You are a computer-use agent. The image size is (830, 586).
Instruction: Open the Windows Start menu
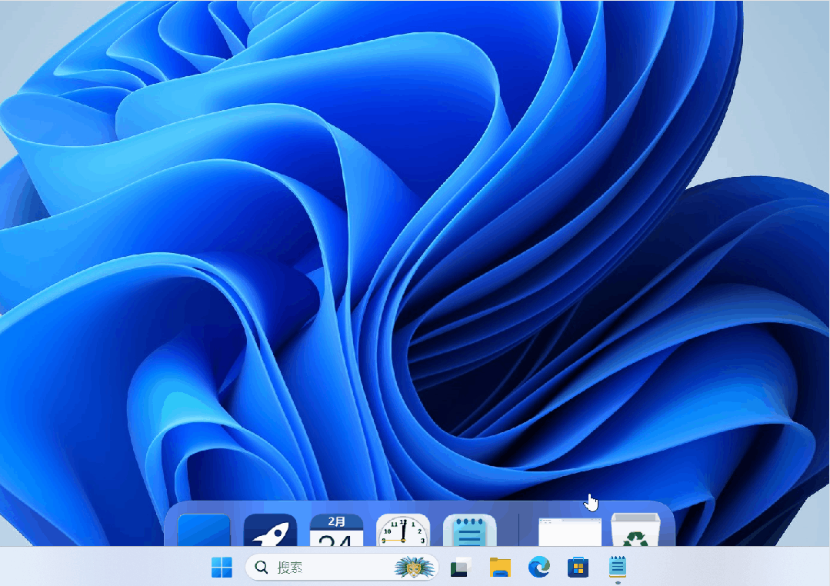coord(222,568)
